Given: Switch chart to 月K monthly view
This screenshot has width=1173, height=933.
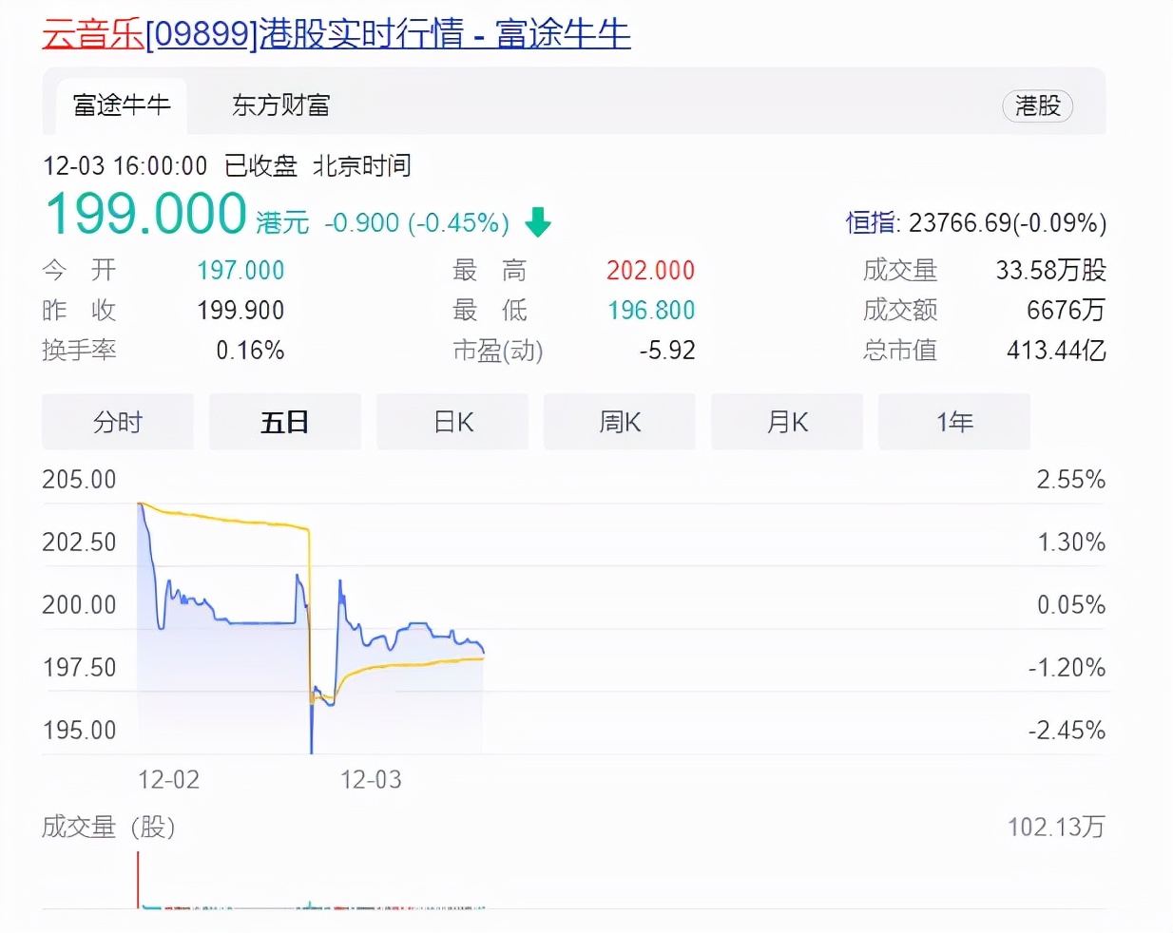Looking at the screenshot, I should (786, 422).
